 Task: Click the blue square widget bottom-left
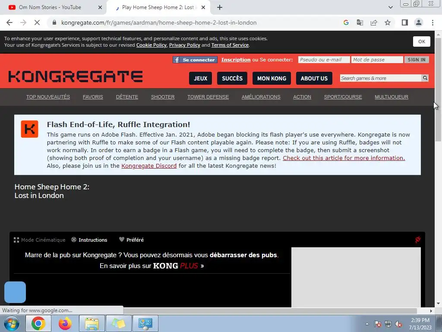point(15,292)
